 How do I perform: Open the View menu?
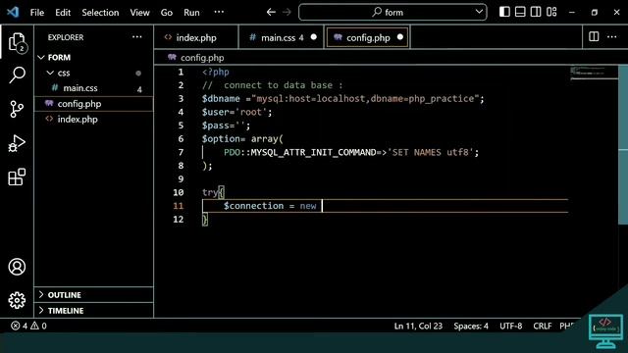(x=139, y=13)
